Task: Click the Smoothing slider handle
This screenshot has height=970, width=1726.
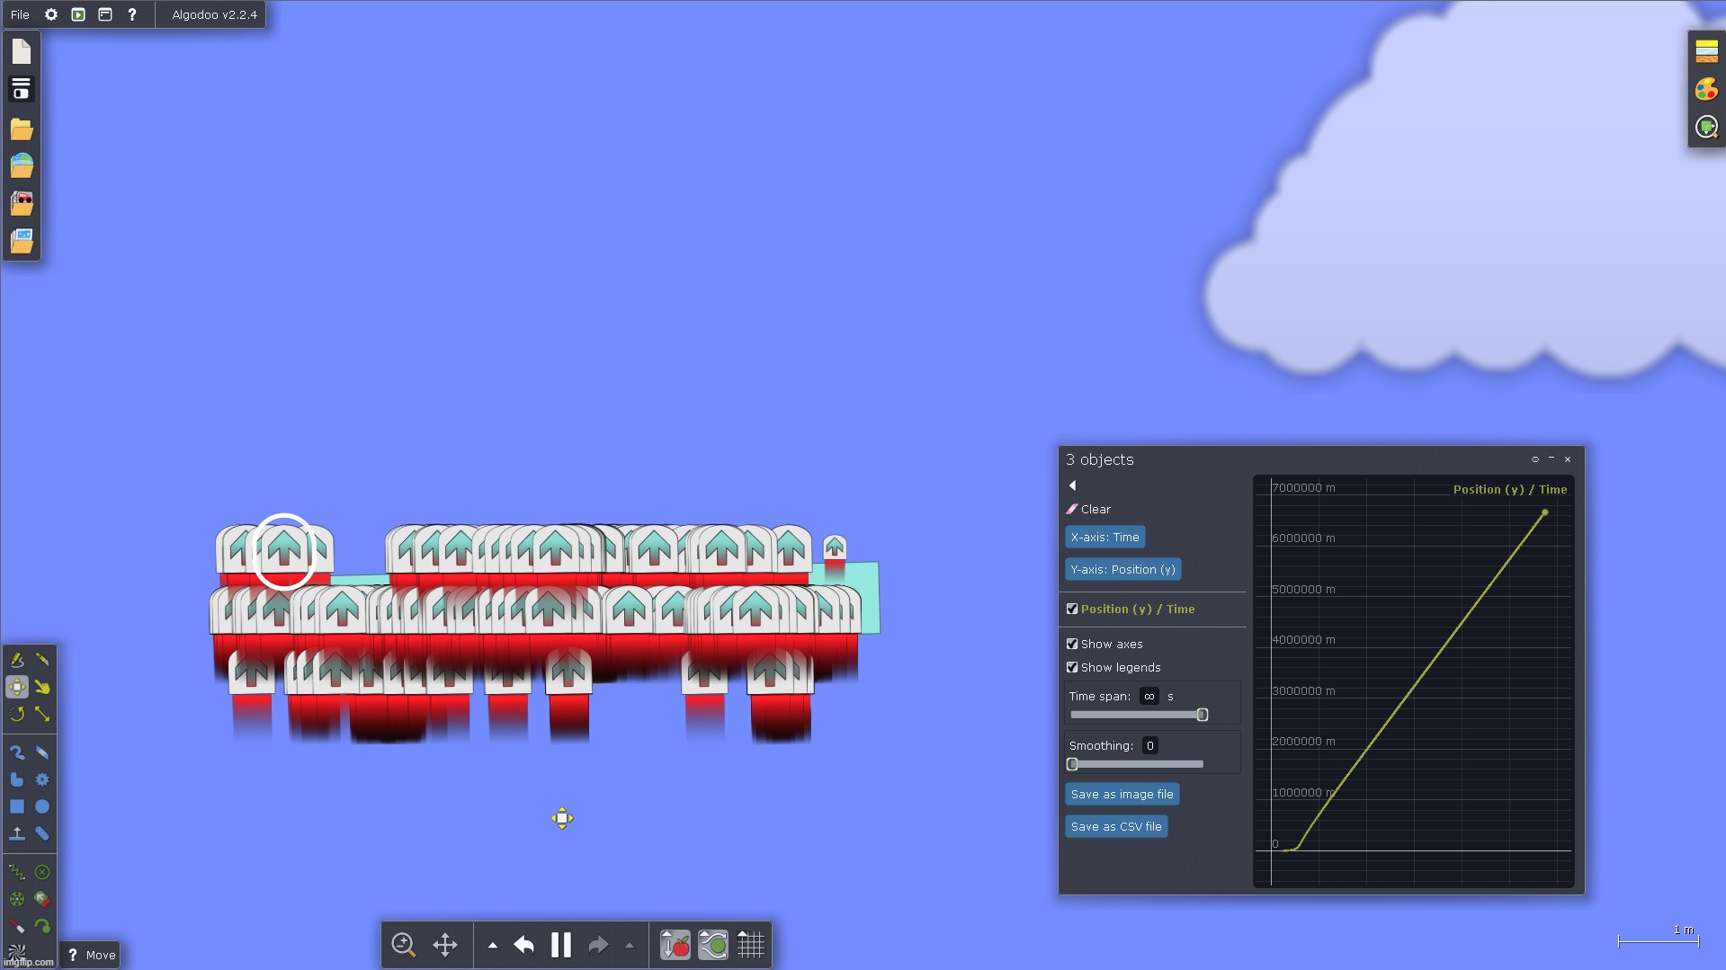Action: (x=1072, y=764)
